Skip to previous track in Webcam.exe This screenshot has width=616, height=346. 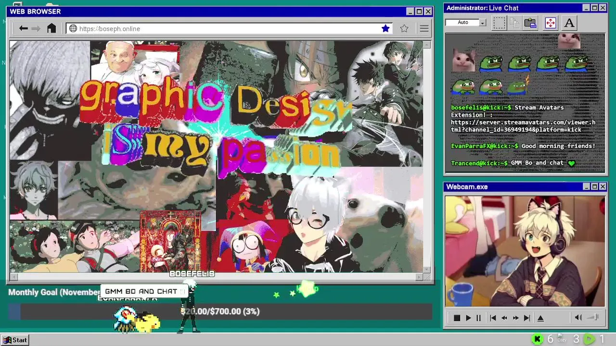pyautogui.click(x=493, y=318)
